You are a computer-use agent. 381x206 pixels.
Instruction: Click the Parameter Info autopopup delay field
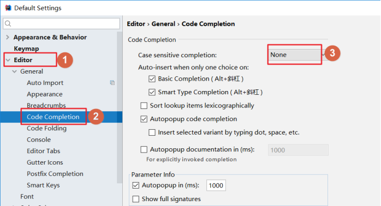[x=216, y=185]
